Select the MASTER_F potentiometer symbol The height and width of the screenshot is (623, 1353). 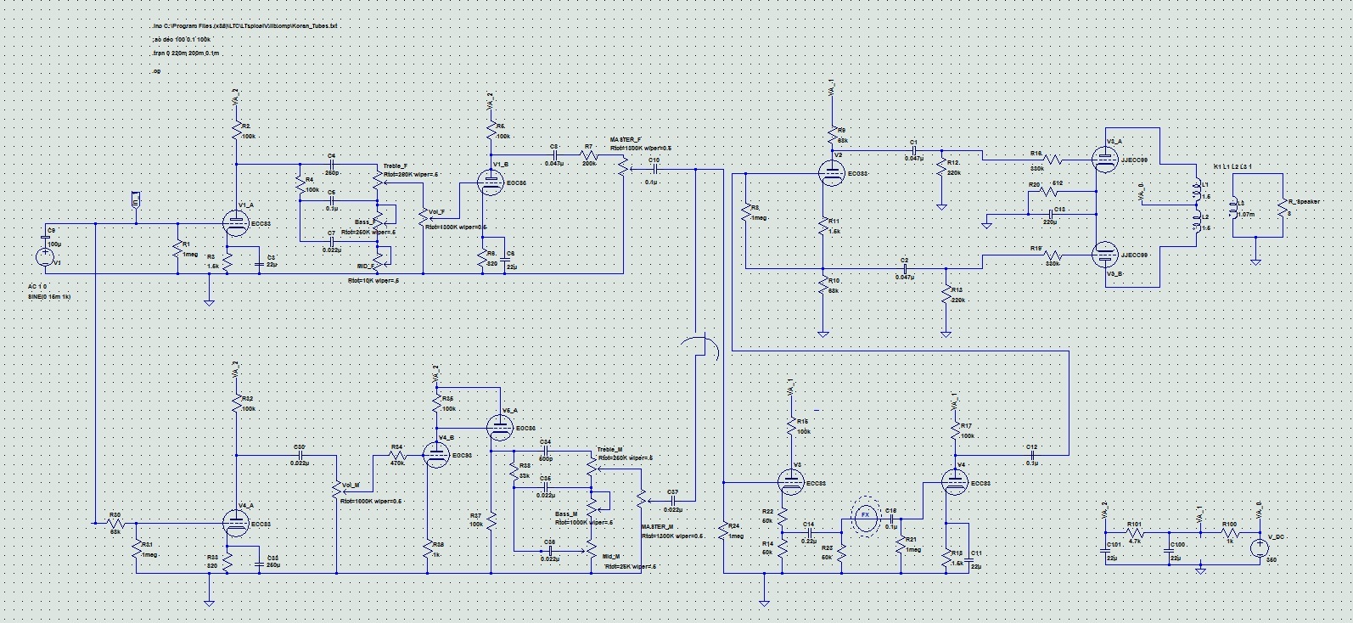coord(624,167)
